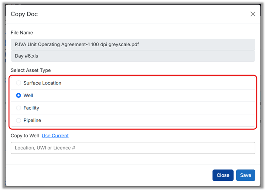Image resolution: width=266 pixels, height=191 pixels.
Task: Save the document copy
Action: tap(245, 175)
